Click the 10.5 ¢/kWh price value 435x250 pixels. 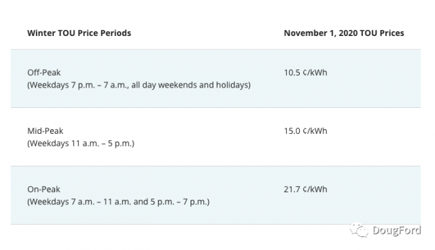(x=305, y=72)
